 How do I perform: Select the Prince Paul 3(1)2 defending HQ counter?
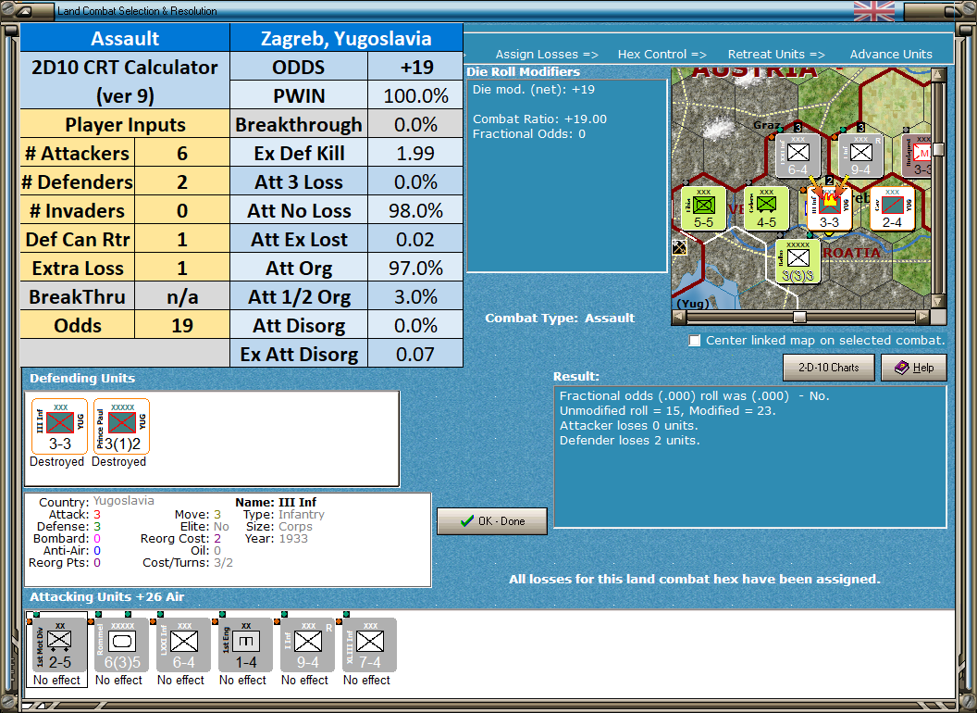[121, 427]
